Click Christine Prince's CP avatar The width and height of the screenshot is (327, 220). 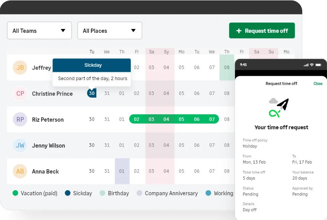20,93
